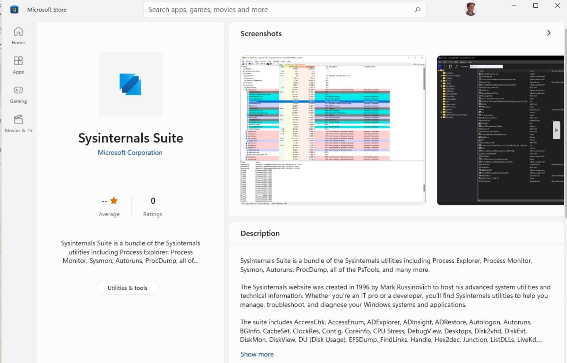Click the Utilities & tools category button

[x=127, y=287]
